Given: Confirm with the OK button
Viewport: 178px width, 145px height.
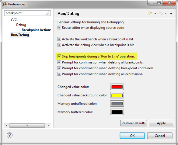Looking at the screenshot, I should pyautogui.click(x=132, y=136).
